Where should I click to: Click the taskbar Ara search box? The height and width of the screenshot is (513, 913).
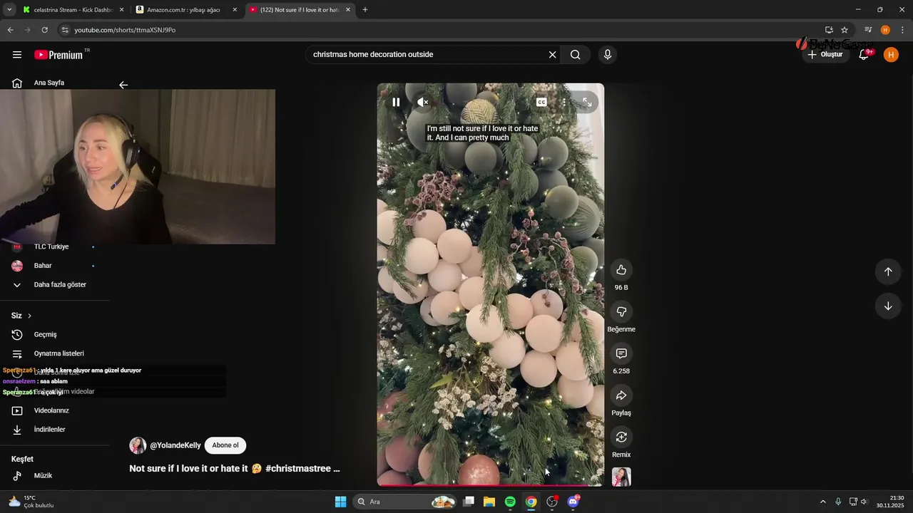pyautogui.click(x=405, y=502)
